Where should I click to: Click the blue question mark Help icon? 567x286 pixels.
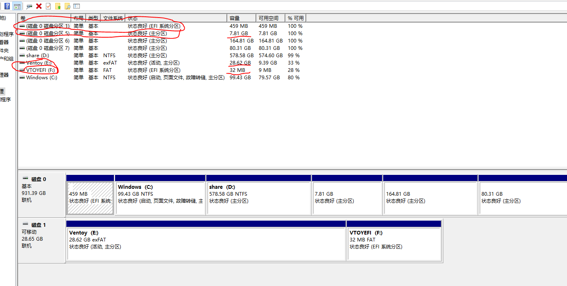(x=7, y=6)
